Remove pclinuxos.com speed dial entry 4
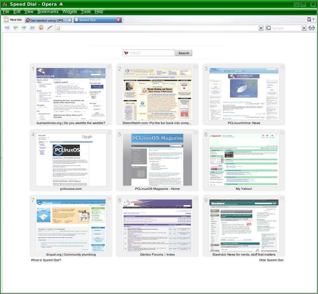This screenshot has height=294, width=318. coord(109,133)
